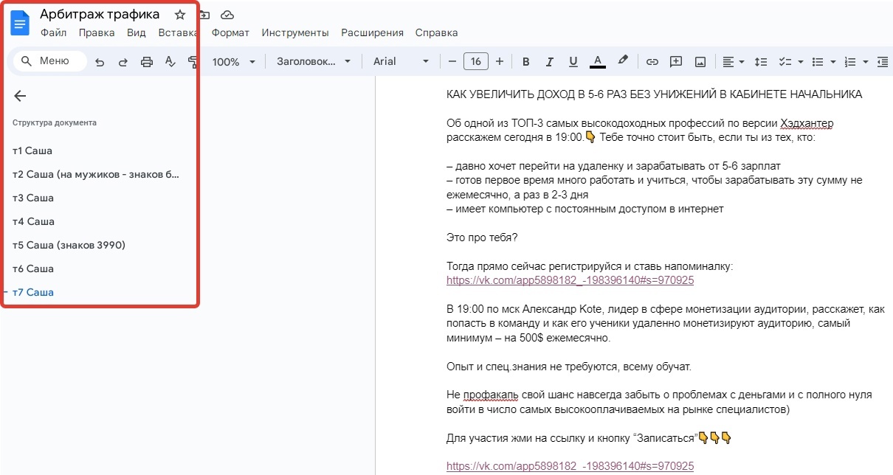This screenshot has height=475, width=893.
Task: Open the Формат menu
Action: pyautogui.click(x=230, y=32)
